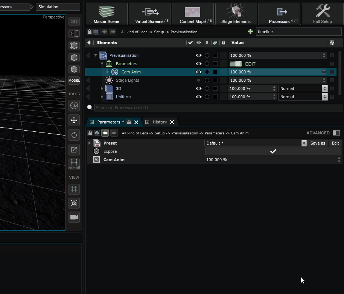Click the compass navigation tool icon
The height and width of the screenshot is (294, 344).
(74, 105)
